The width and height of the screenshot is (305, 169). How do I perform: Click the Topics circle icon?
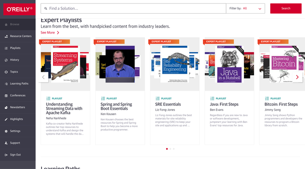(6, 72)
